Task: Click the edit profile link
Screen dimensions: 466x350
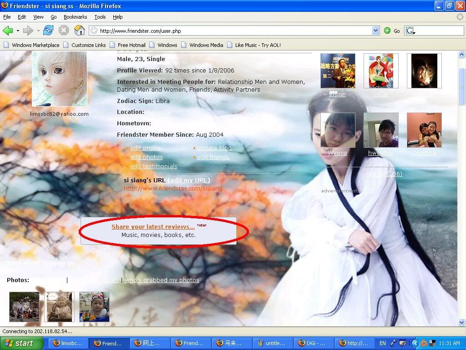Action: point(145,148)
